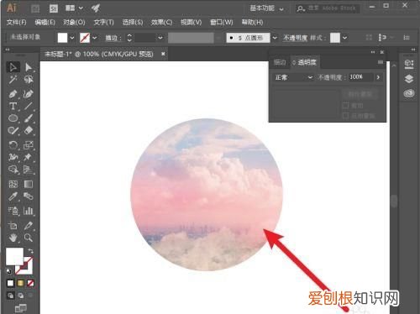The width and height of the screenshot is (420, 314).
Task: Pick the Blend tool
Action: [29, 196]
